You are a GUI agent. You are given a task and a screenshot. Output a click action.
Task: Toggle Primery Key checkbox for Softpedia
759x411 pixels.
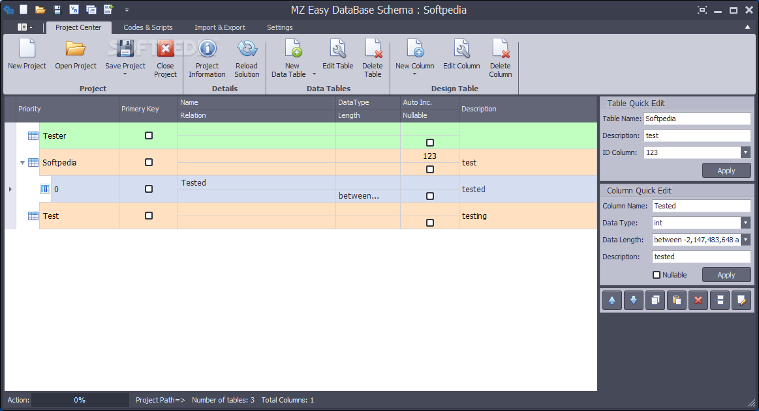point(149,162)
